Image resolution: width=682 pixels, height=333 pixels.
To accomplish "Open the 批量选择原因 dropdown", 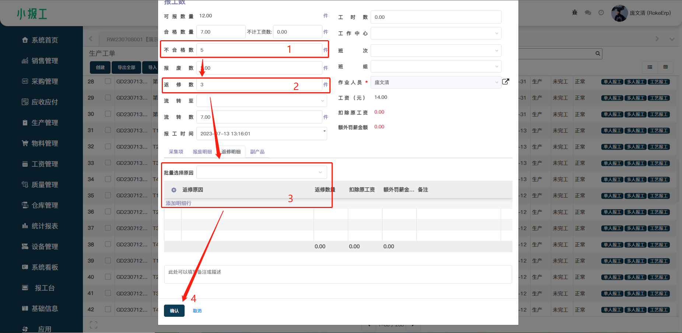I will tap(262, 173).
